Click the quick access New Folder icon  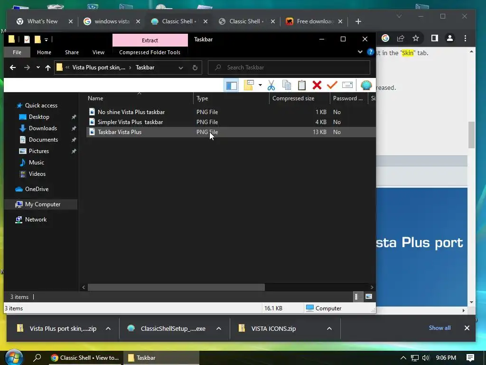coord(37,39)
